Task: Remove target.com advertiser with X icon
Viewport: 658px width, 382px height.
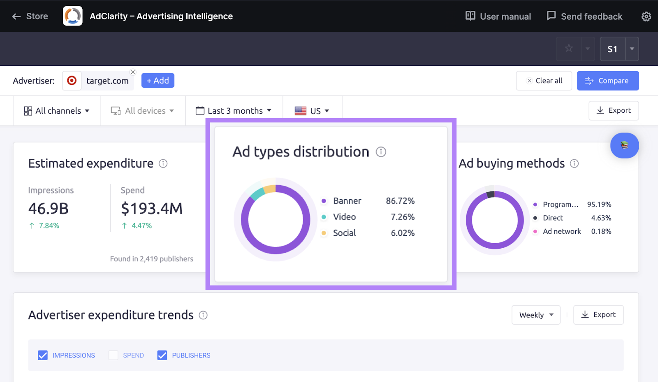Action: (133, 72)
